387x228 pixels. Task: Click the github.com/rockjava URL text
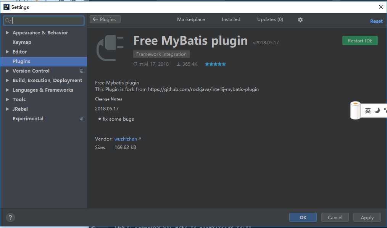203,89
